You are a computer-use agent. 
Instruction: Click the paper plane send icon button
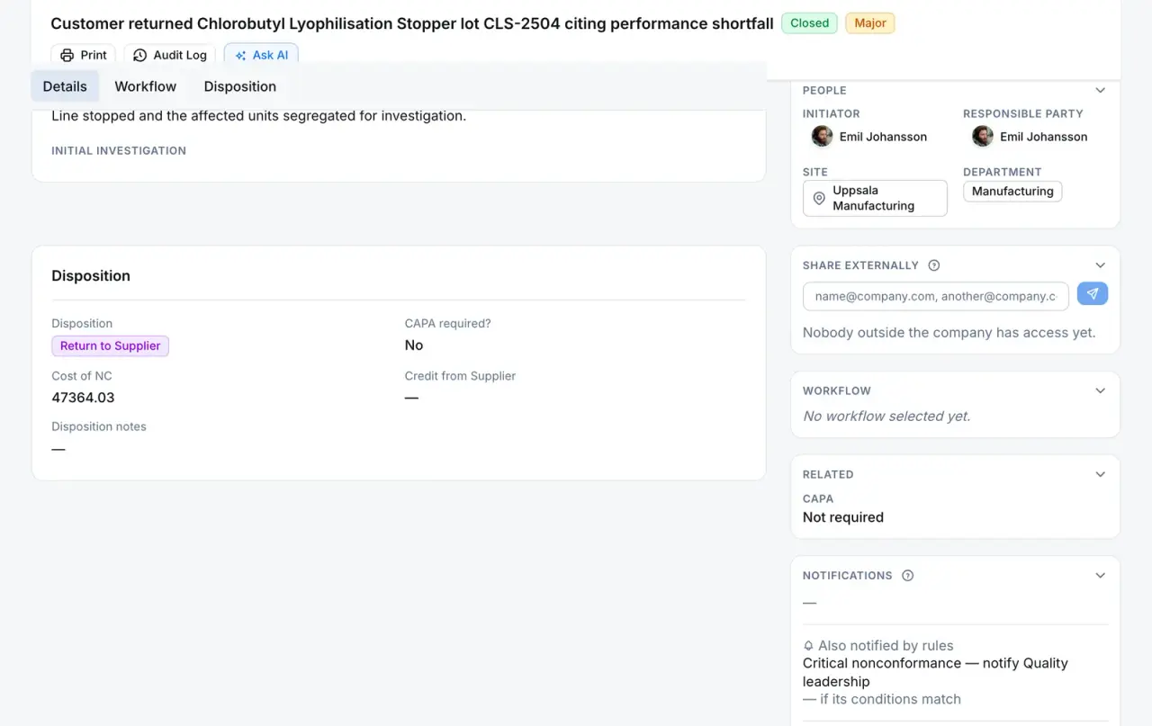coord(1093,294)
